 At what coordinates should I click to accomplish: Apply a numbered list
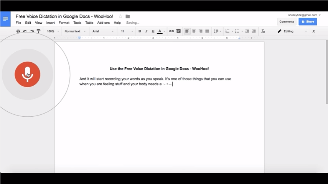(227, 31)
